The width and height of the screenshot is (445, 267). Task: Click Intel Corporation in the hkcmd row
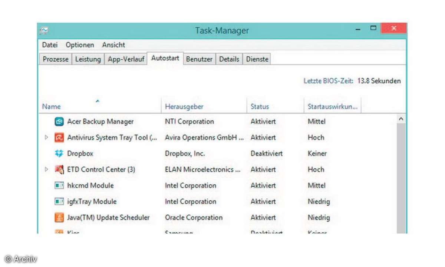click(x=191, y=185)
